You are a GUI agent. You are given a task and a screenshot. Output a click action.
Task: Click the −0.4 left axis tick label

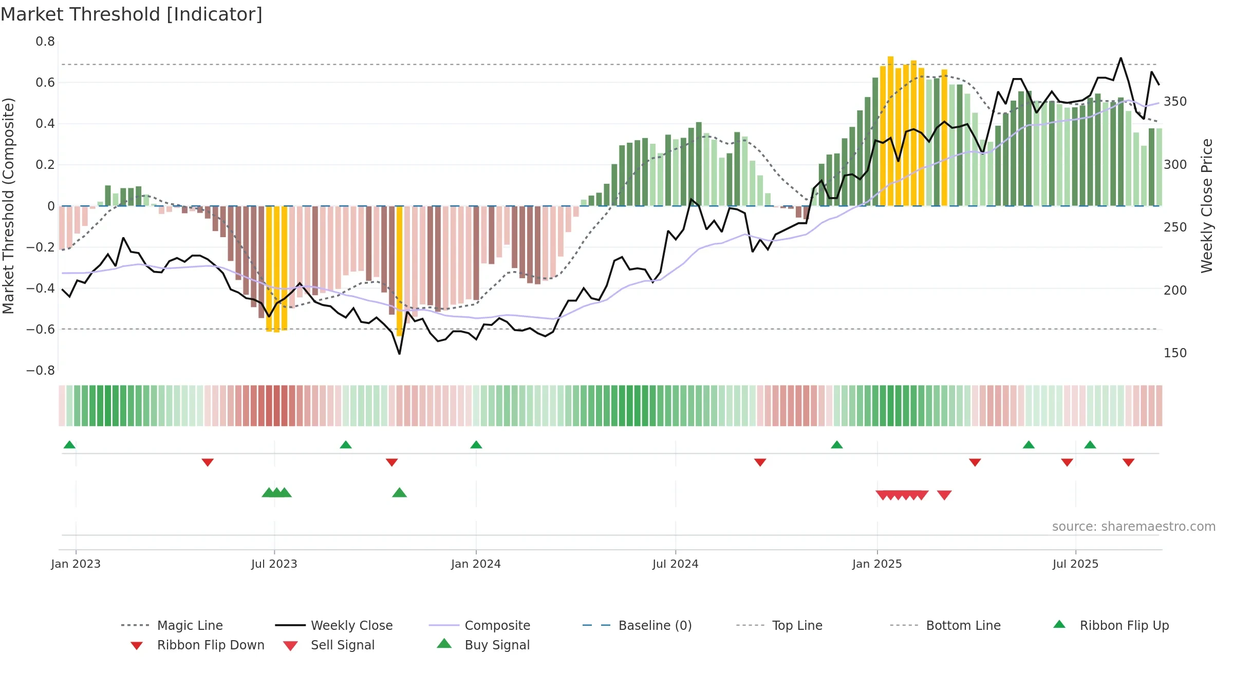point(41,288)
